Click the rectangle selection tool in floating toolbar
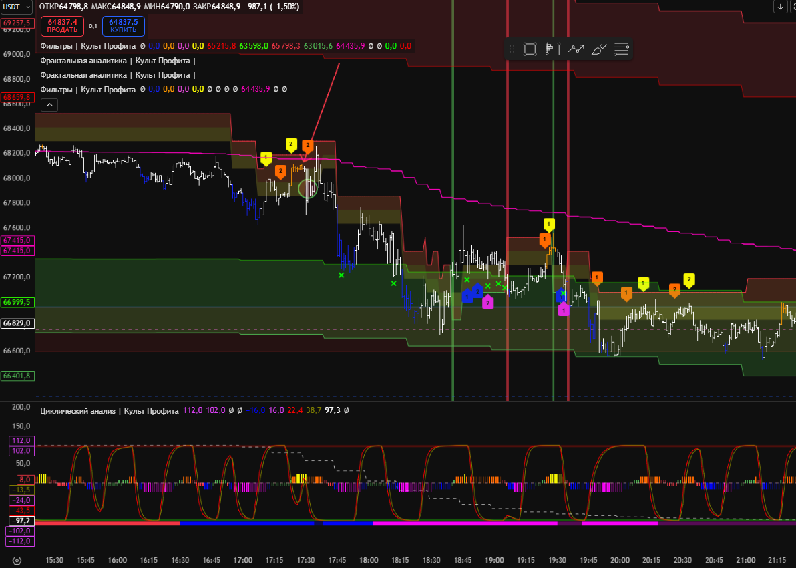The image size is (796, 568). (x=530, y=49)
